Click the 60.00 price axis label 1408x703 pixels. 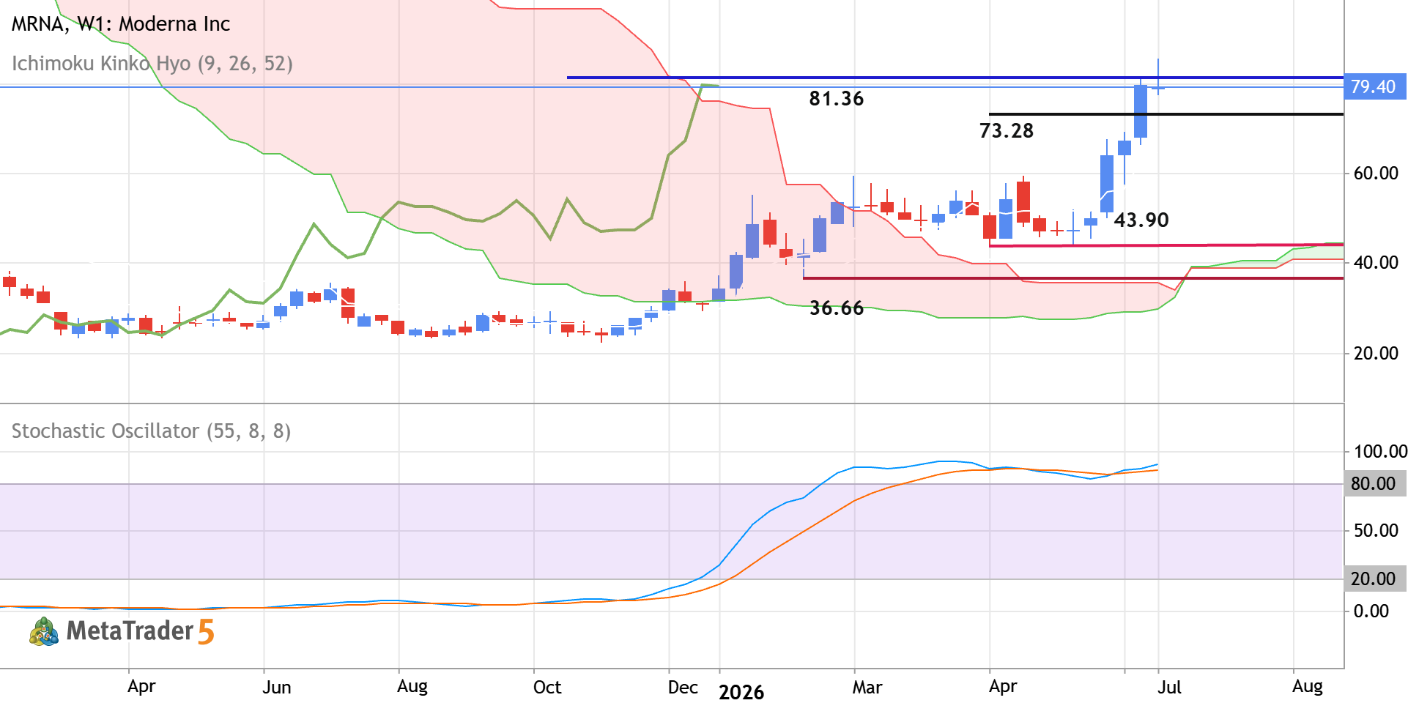1376,174
